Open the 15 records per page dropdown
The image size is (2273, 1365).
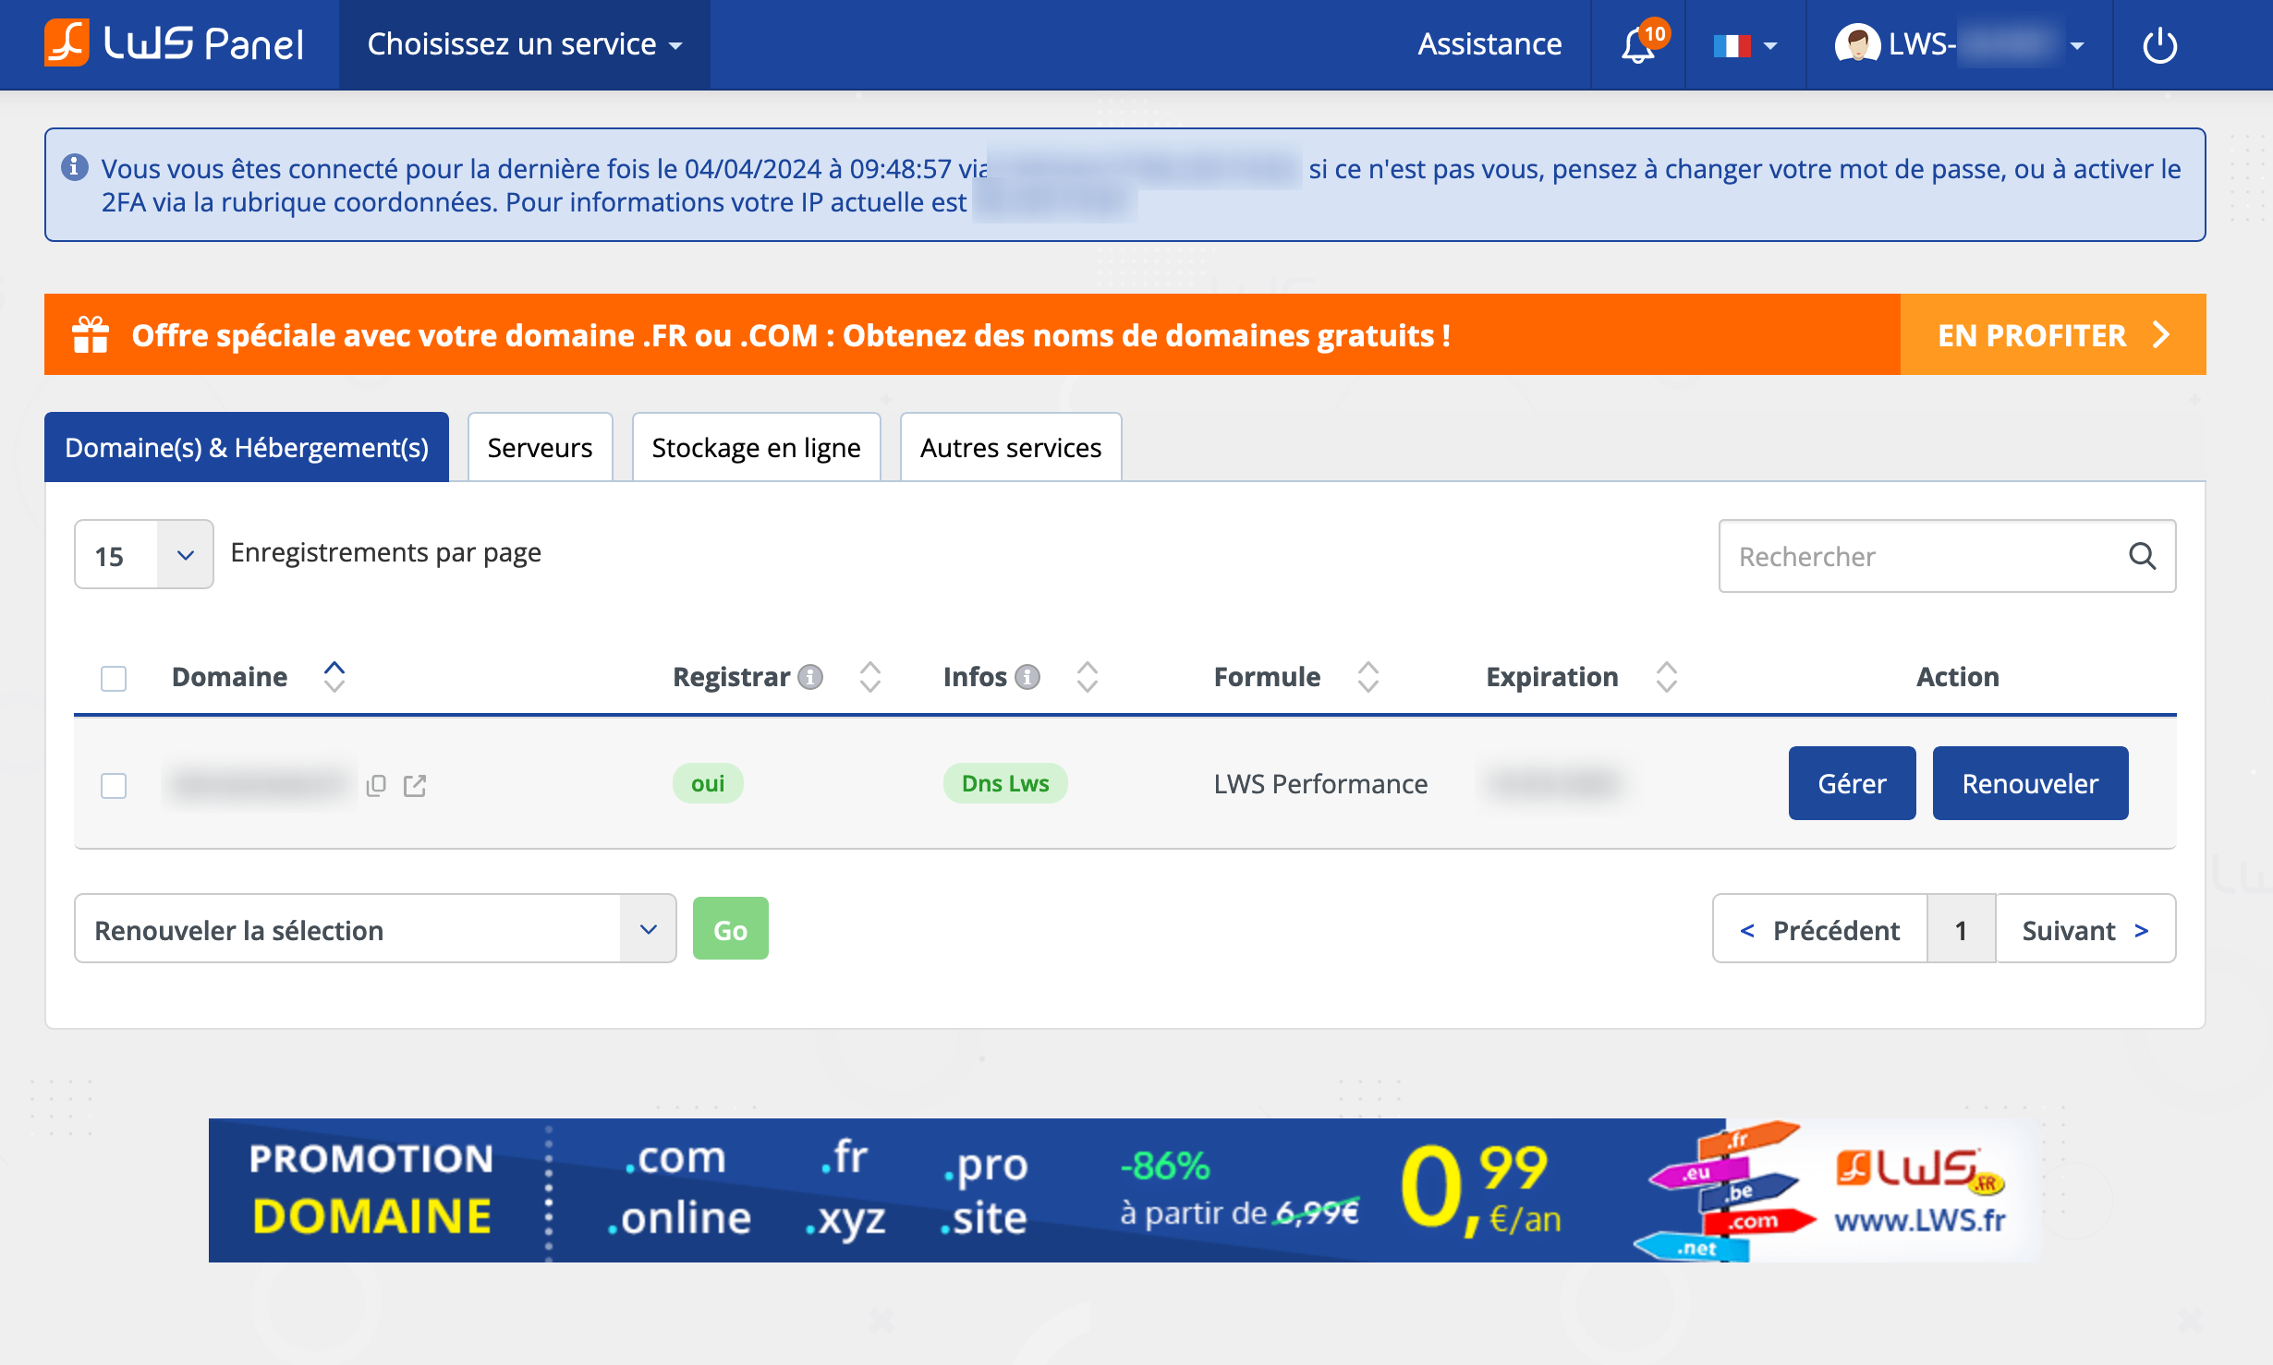click(x=144, y=555)
